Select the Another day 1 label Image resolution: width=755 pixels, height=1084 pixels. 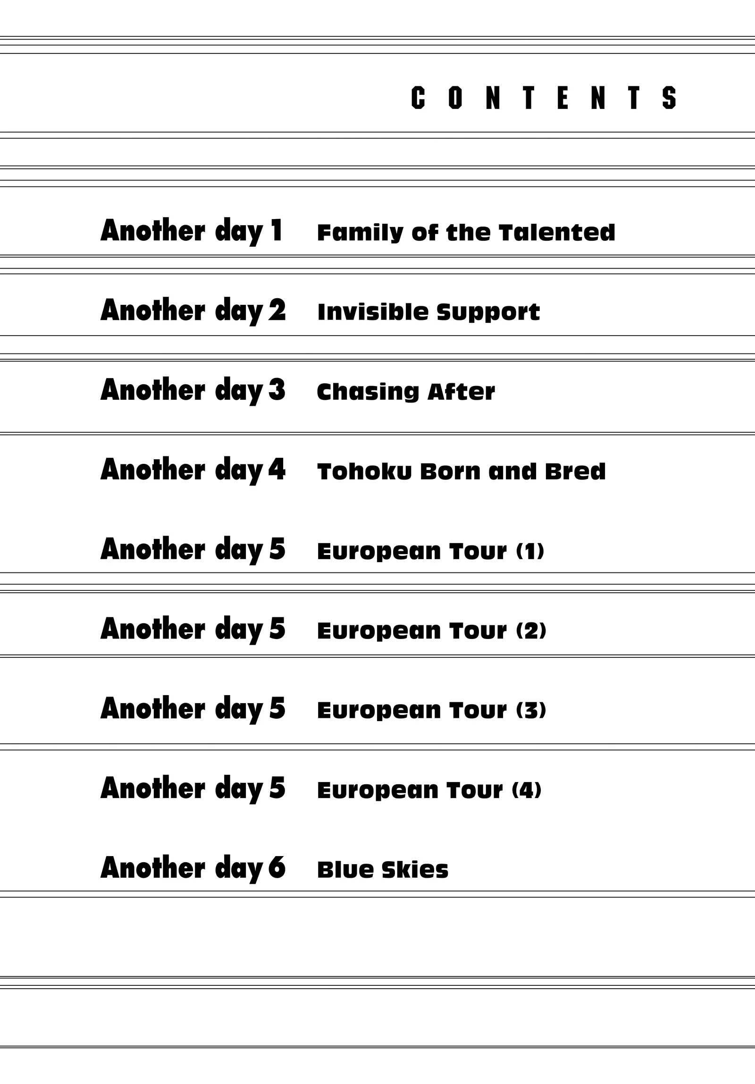[192, 232]
